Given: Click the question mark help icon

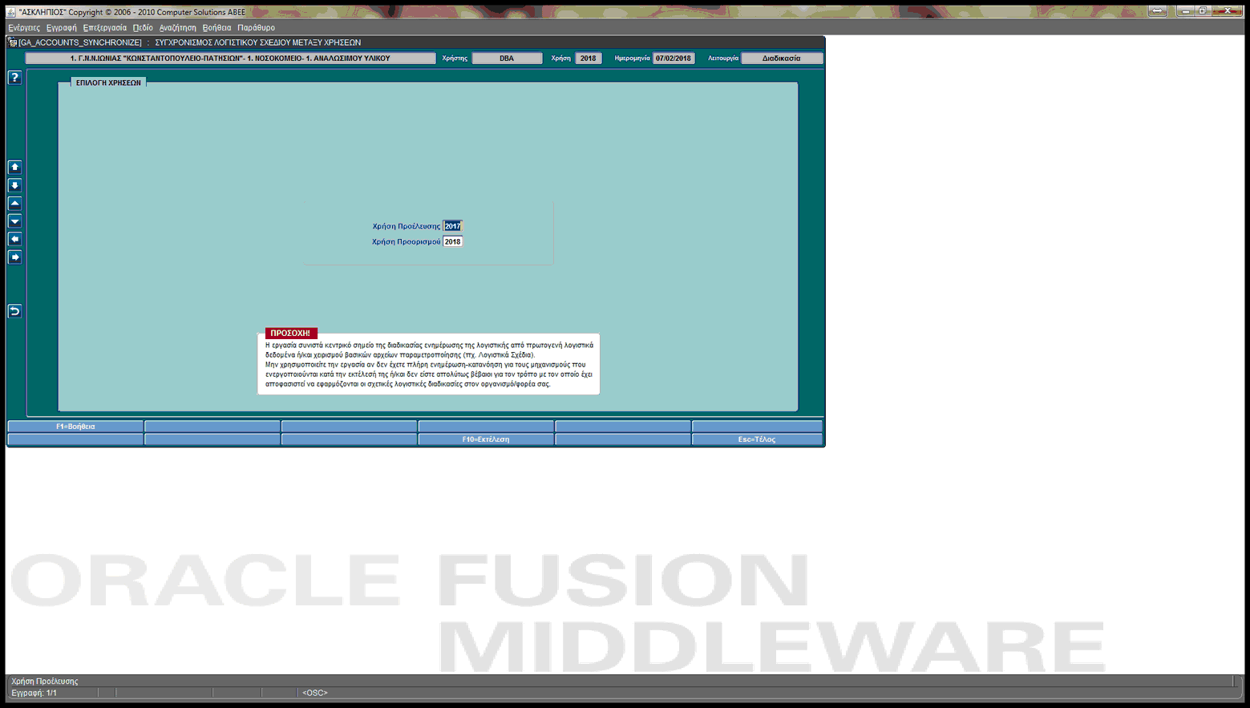Looking at the screenshot, I should [x=14, y=78].
